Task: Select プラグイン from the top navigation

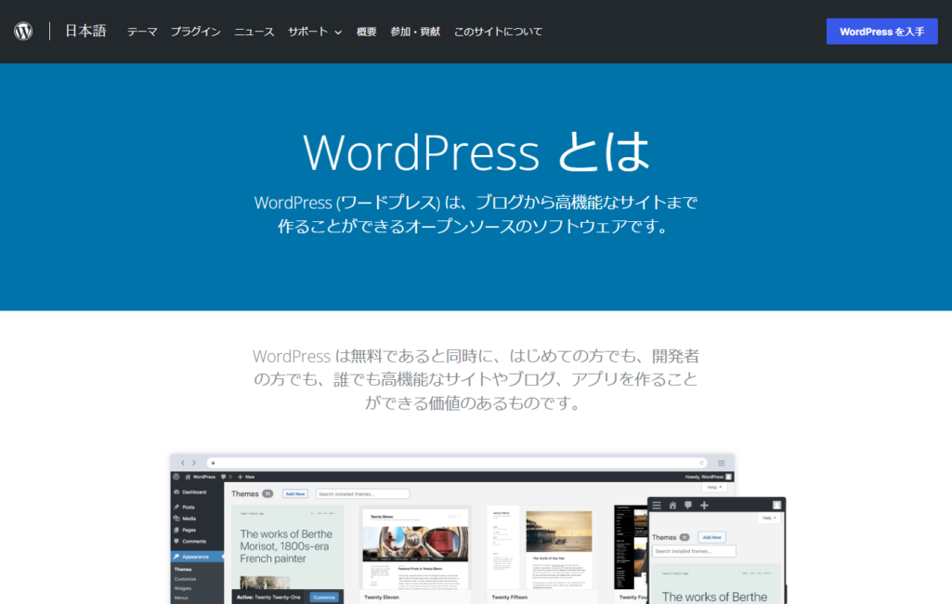Action: pos(195,31)
